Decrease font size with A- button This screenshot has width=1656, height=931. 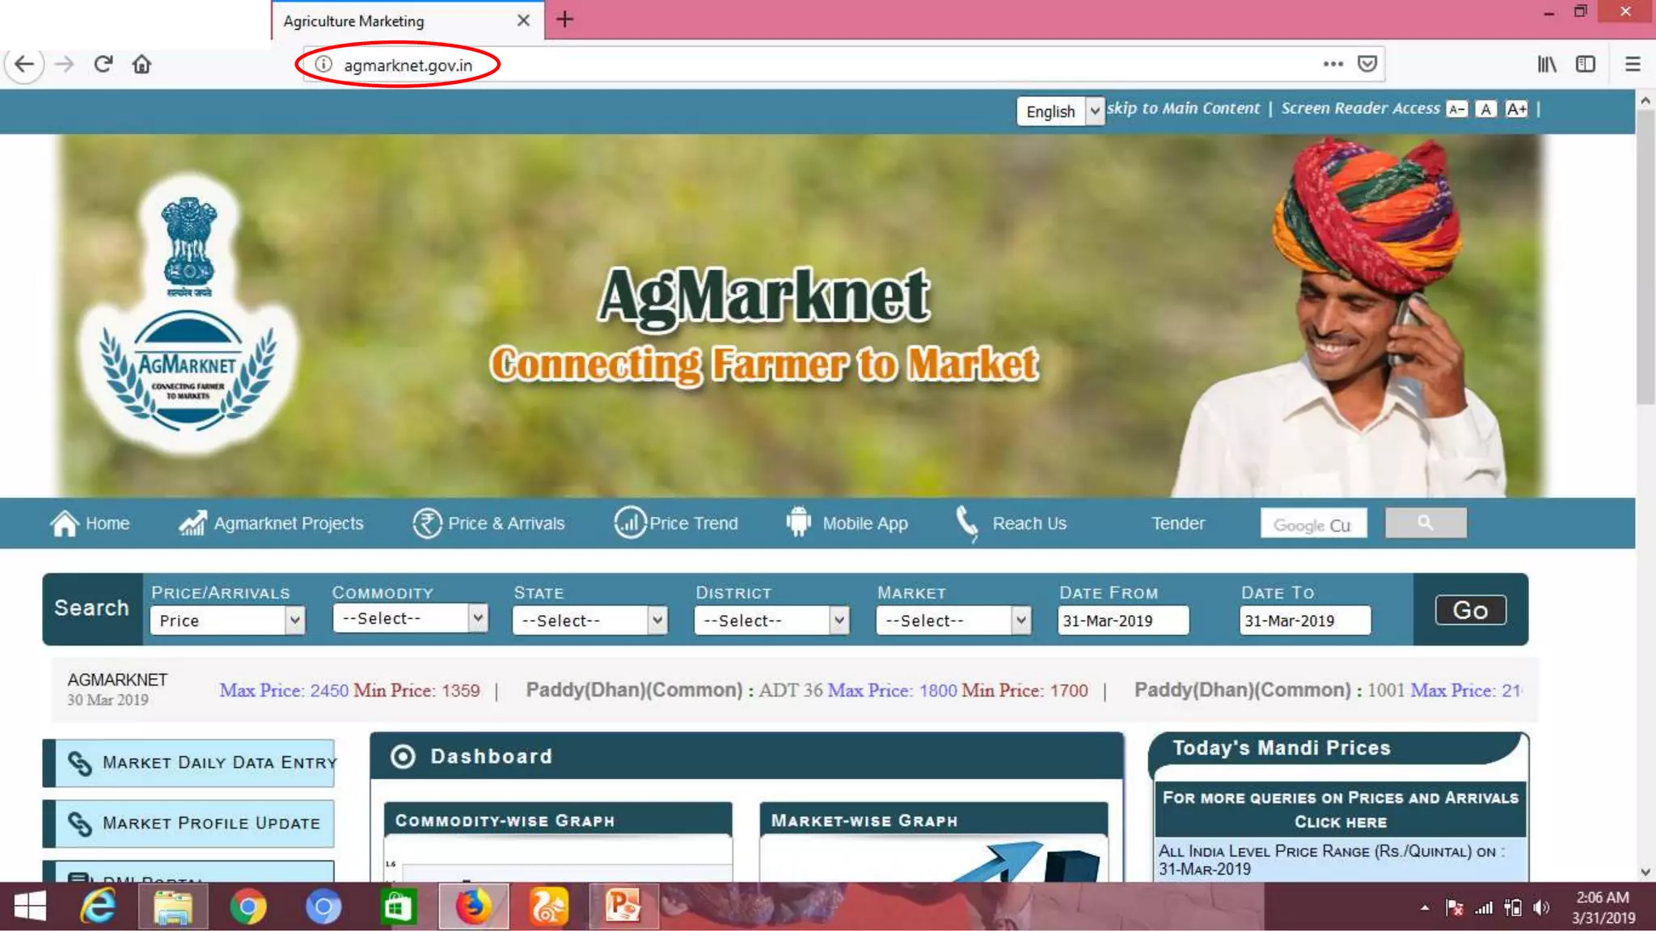click(1456, 109)
